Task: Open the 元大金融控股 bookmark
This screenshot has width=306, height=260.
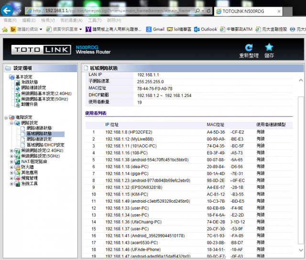Action: [x=271, y=29]
